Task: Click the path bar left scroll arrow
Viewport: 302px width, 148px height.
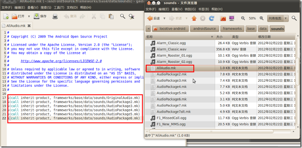Action: coord(148,29)
